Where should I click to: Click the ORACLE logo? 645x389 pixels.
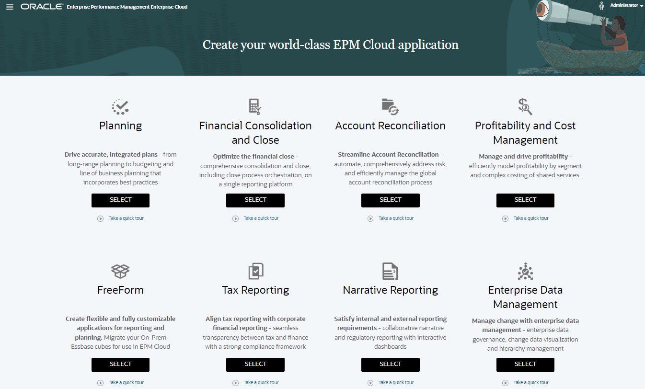click(41, 7)
